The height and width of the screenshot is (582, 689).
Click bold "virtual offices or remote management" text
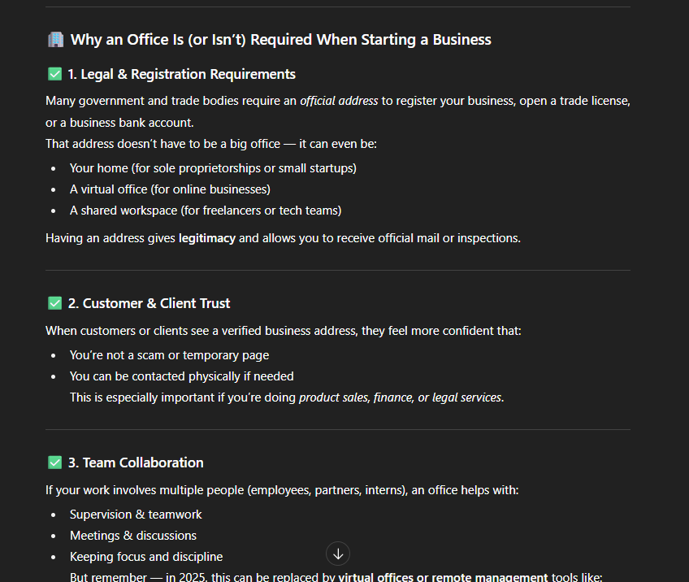click(443, 577)
